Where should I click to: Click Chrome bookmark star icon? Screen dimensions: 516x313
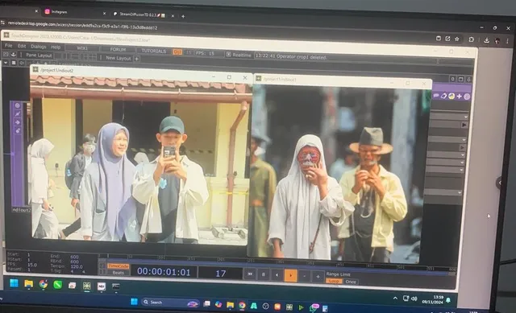[457, 39]
